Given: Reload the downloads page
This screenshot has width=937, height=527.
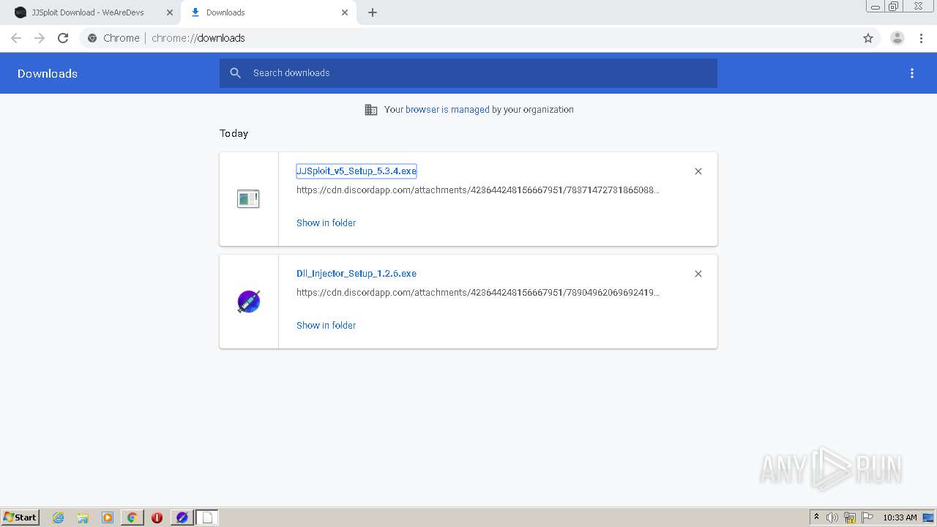Looking at the screenshot, I should click(x=63, y=38).
